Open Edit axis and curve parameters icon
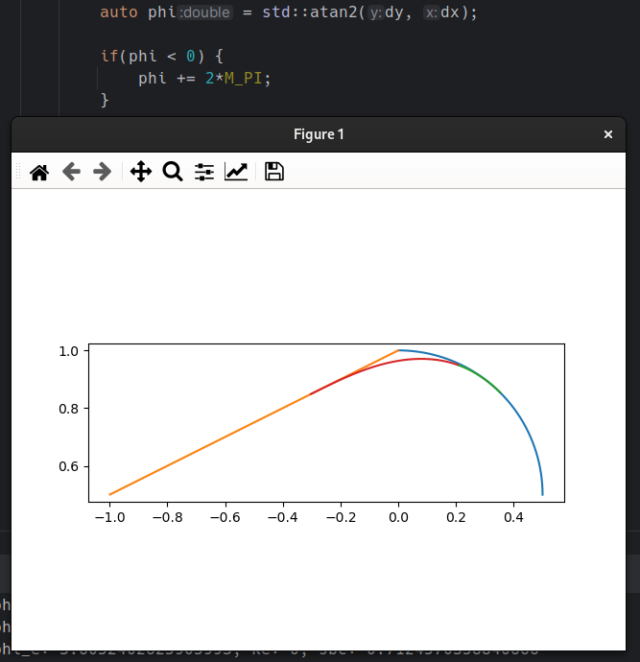Viewport: 640px width, 662px height. 236,172
